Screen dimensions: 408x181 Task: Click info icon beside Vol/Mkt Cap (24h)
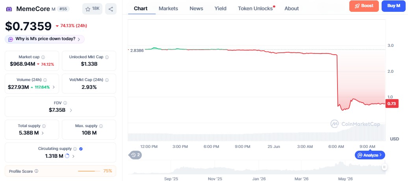pyautogui.click(x=107, y=80)
